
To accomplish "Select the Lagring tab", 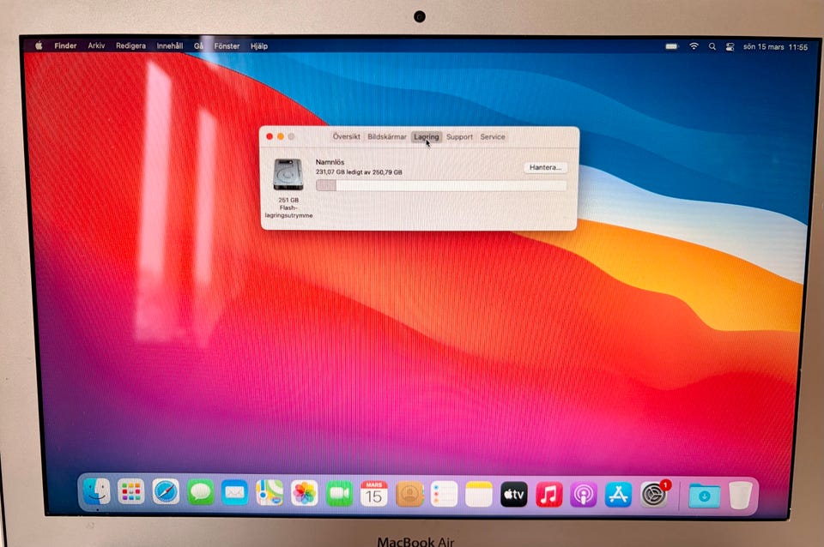I will click(x=427, y=137).
